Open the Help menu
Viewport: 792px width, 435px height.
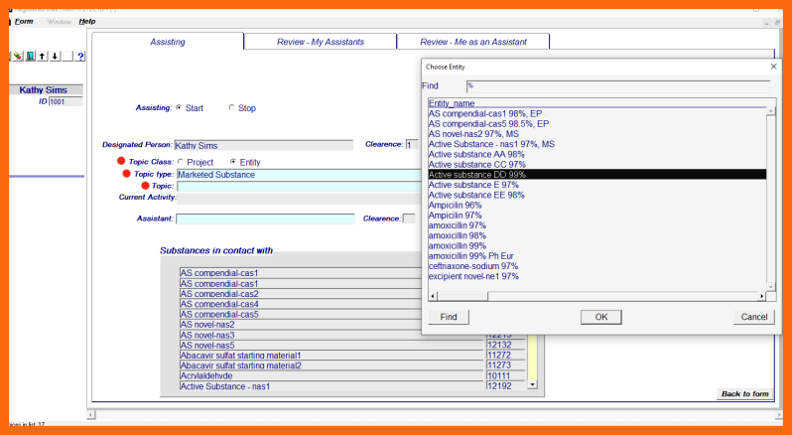tap(87, 21)
